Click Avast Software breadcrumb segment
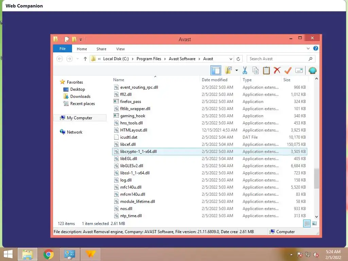348x261 pixels. 182,59
